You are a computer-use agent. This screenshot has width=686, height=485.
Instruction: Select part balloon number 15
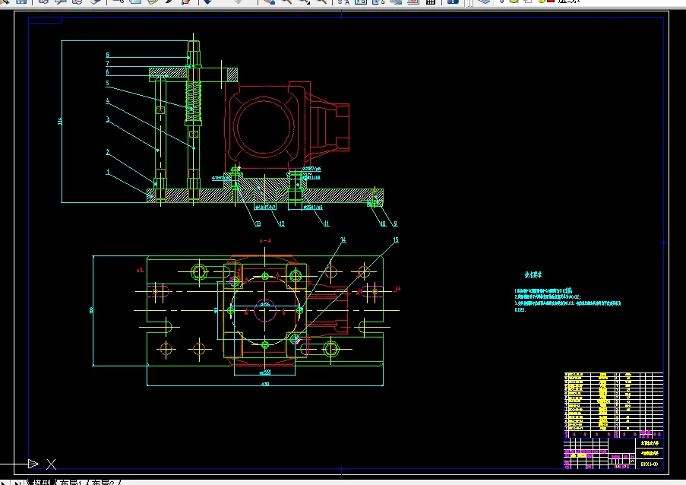click(x=396, y=240)
